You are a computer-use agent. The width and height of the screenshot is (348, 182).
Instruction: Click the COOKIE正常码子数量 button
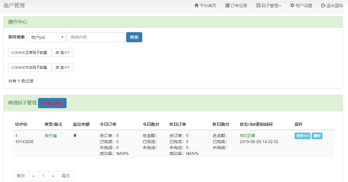pos(30,53)
